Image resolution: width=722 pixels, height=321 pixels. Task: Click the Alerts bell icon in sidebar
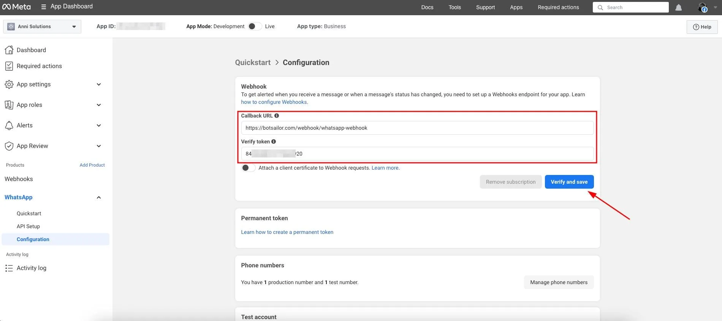[x=9, y=126]
